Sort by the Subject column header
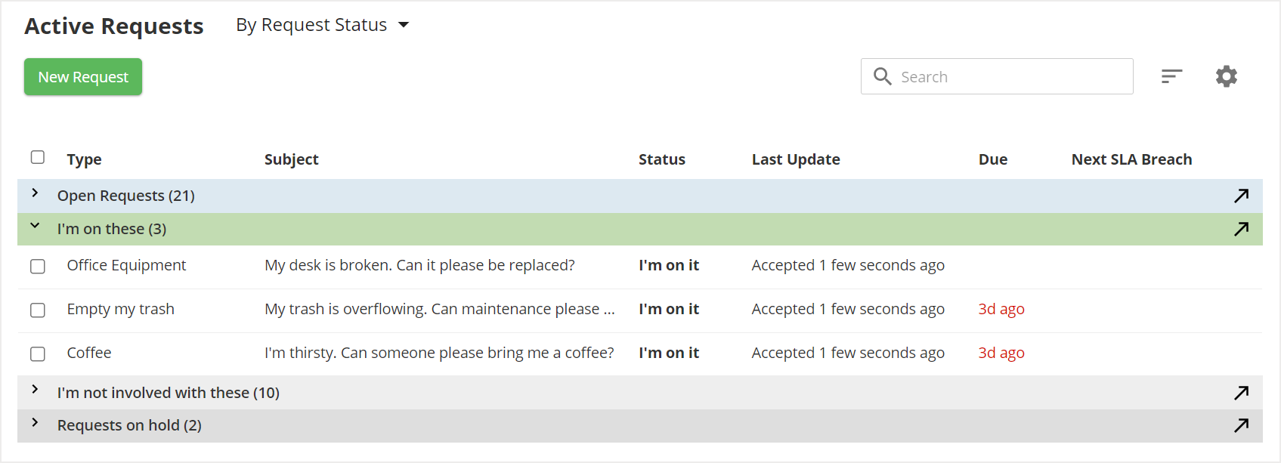The image size is (1281, 463). point(291,159)
